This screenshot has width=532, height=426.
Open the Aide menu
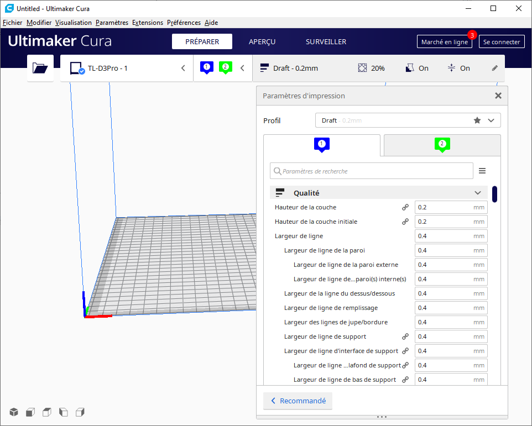point(211,23)
